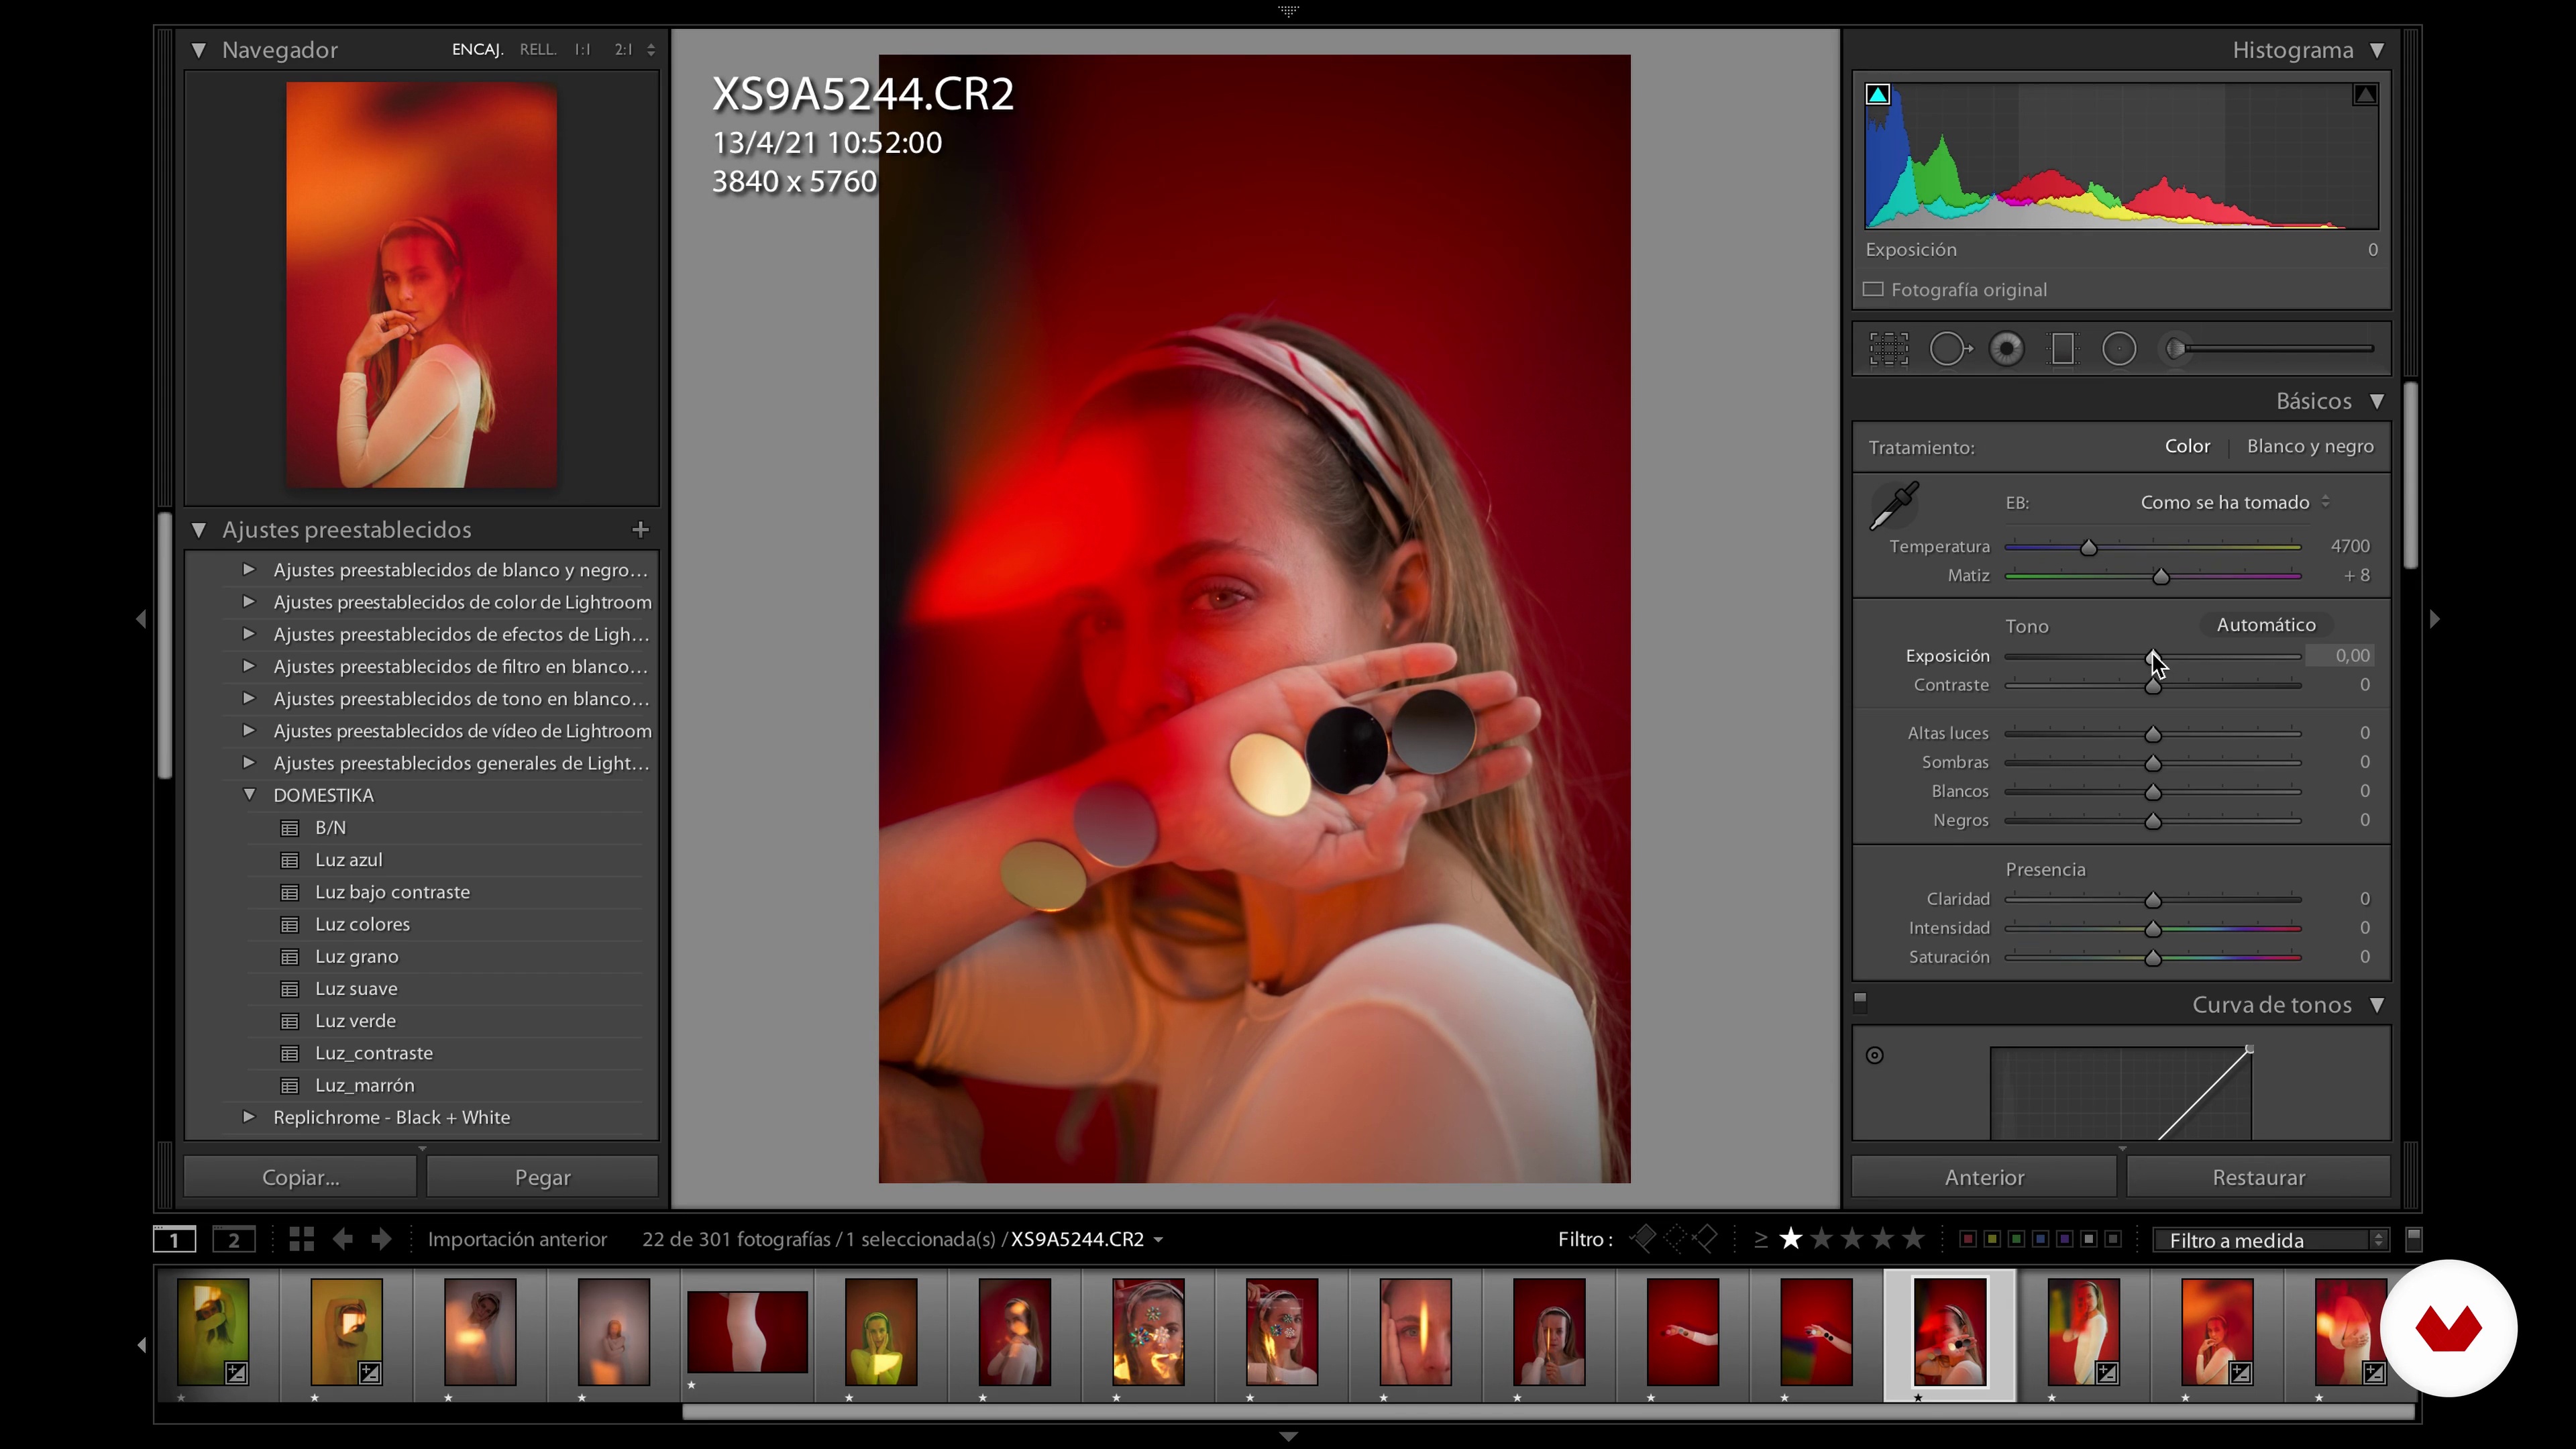Set navigator zoom to RELL.

[x=537, y=49]
